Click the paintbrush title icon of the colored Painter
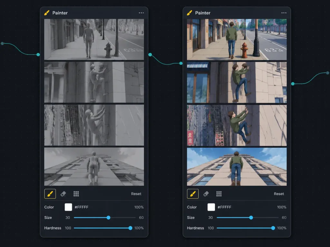This screenshot has height=247, width=330. [189, 13]
